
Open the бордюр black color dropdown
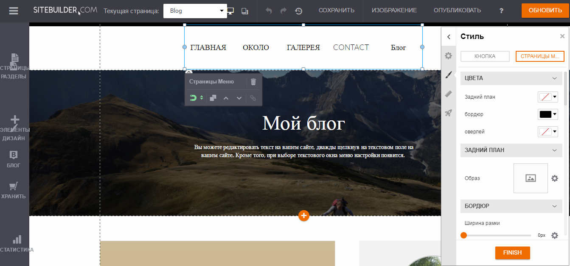[548, 114]
